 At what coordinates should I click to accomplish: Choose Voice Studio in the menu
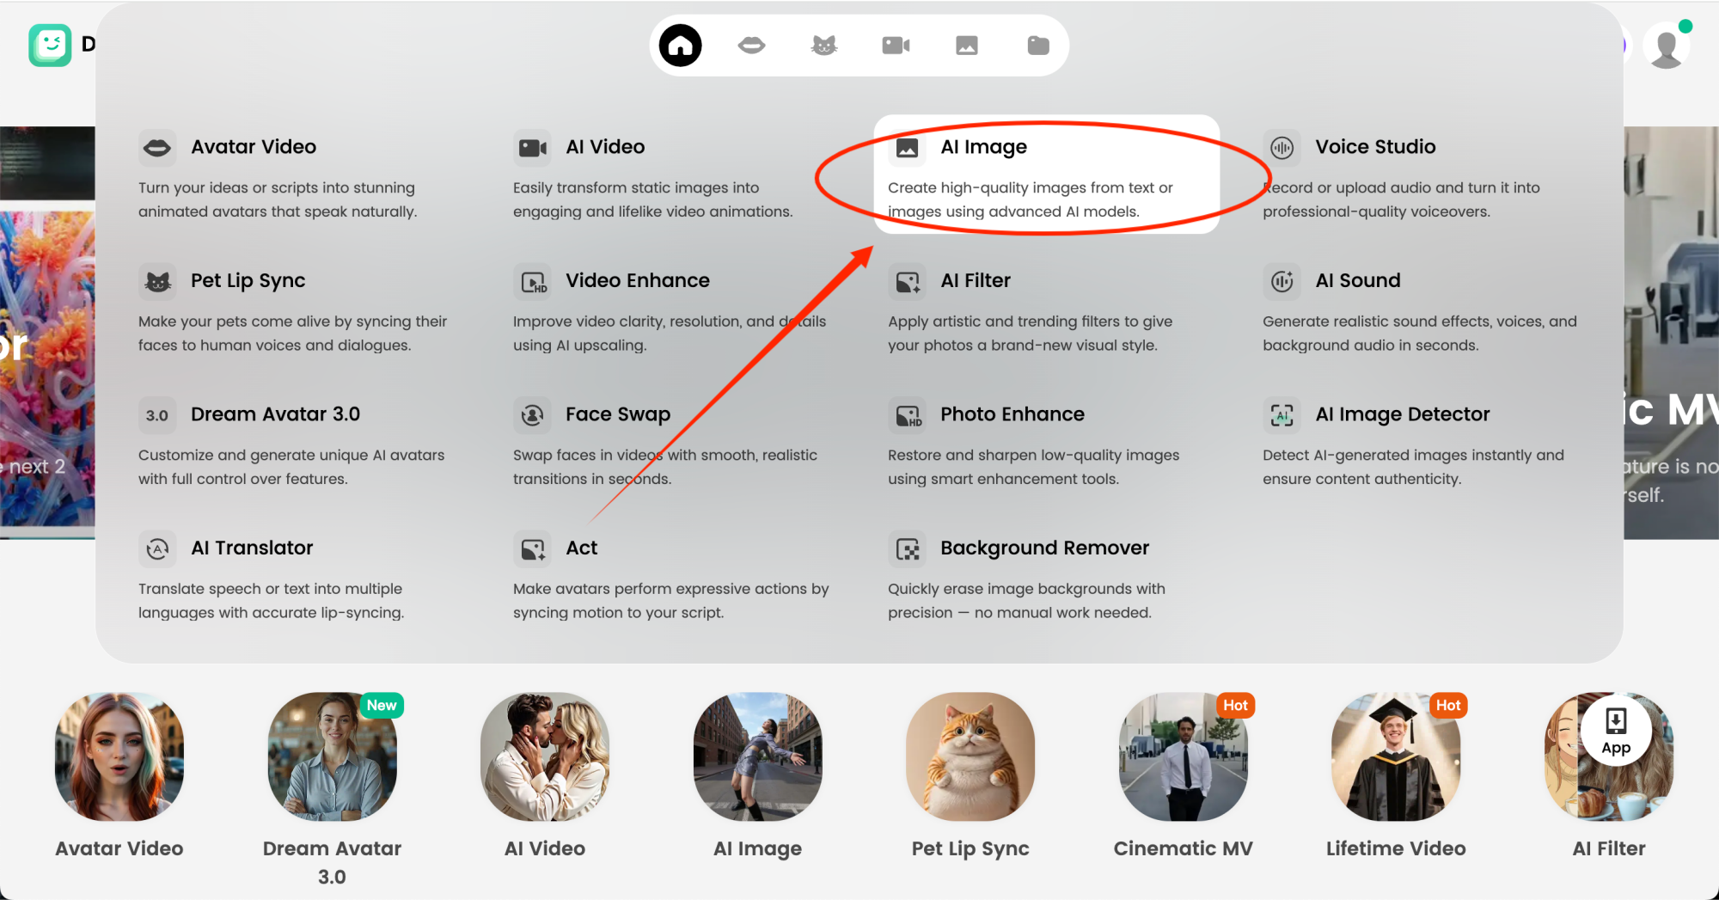coord(1374,147)
